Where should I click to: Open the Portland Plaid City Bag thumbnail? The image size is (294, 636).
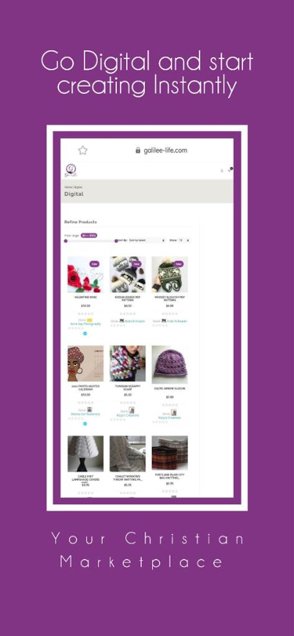tap(170, 453)
